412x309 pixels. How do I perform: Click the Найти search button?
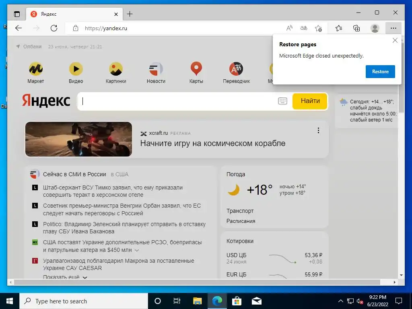click(310, 101)
